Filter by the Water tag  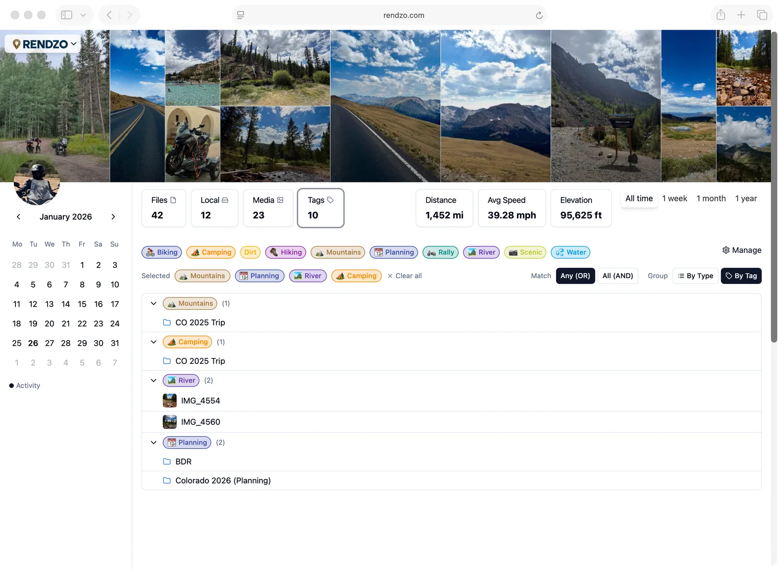coord(570,252)
